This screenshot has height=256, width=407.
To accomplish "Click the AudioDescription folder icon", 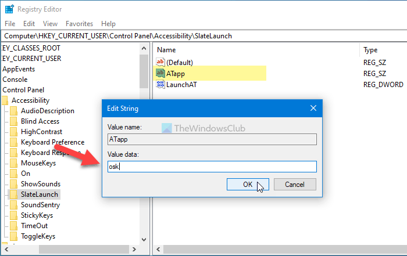I will (13, 111).
